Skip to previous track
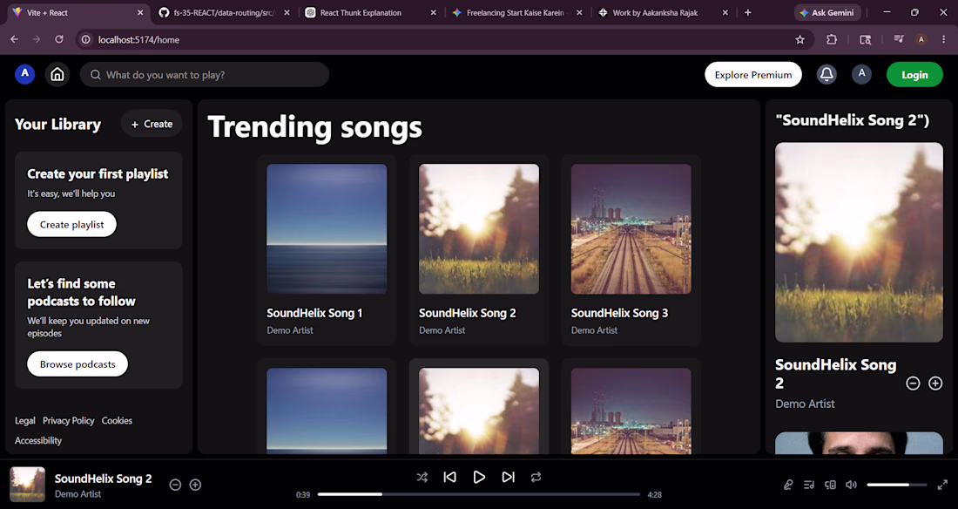Image resolution: width=958 pixels, height=509 pixels. [450, 478]
